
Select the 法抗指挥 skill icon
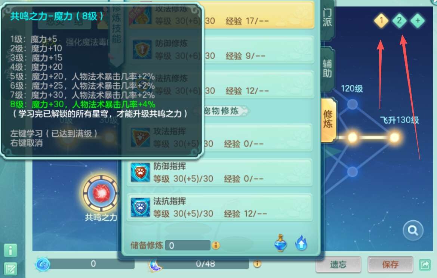click(140, 207)
